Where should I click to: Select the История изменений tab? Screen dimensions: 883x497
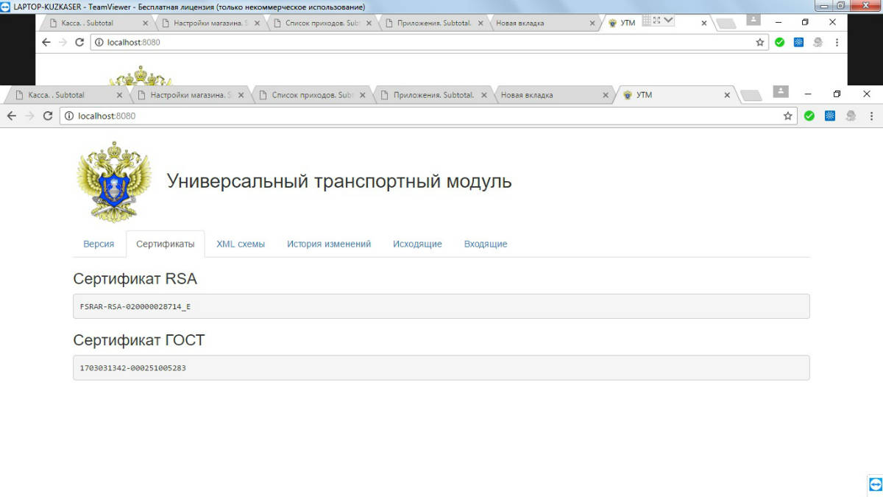pos(328,244)
